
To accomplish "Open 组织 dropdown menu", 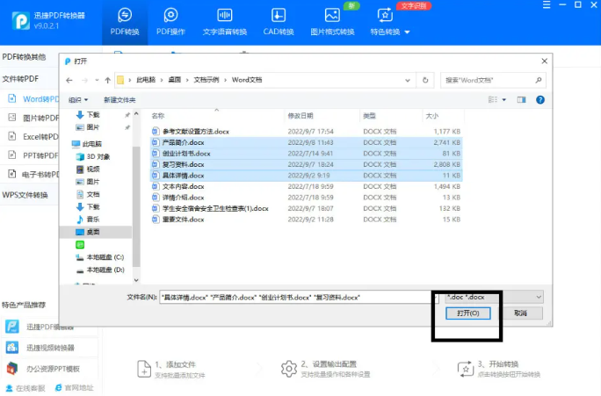I will (x=78, y=100).
